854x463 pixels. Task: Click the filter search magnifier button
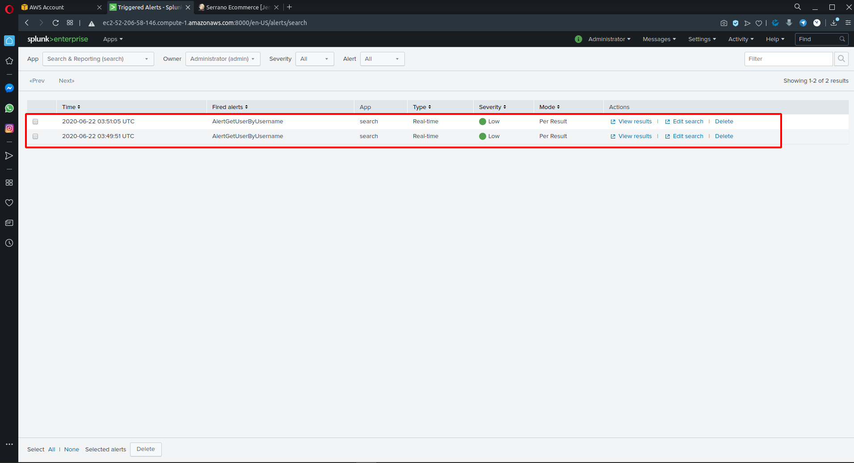pyautogui.click(x=841, y=59)
